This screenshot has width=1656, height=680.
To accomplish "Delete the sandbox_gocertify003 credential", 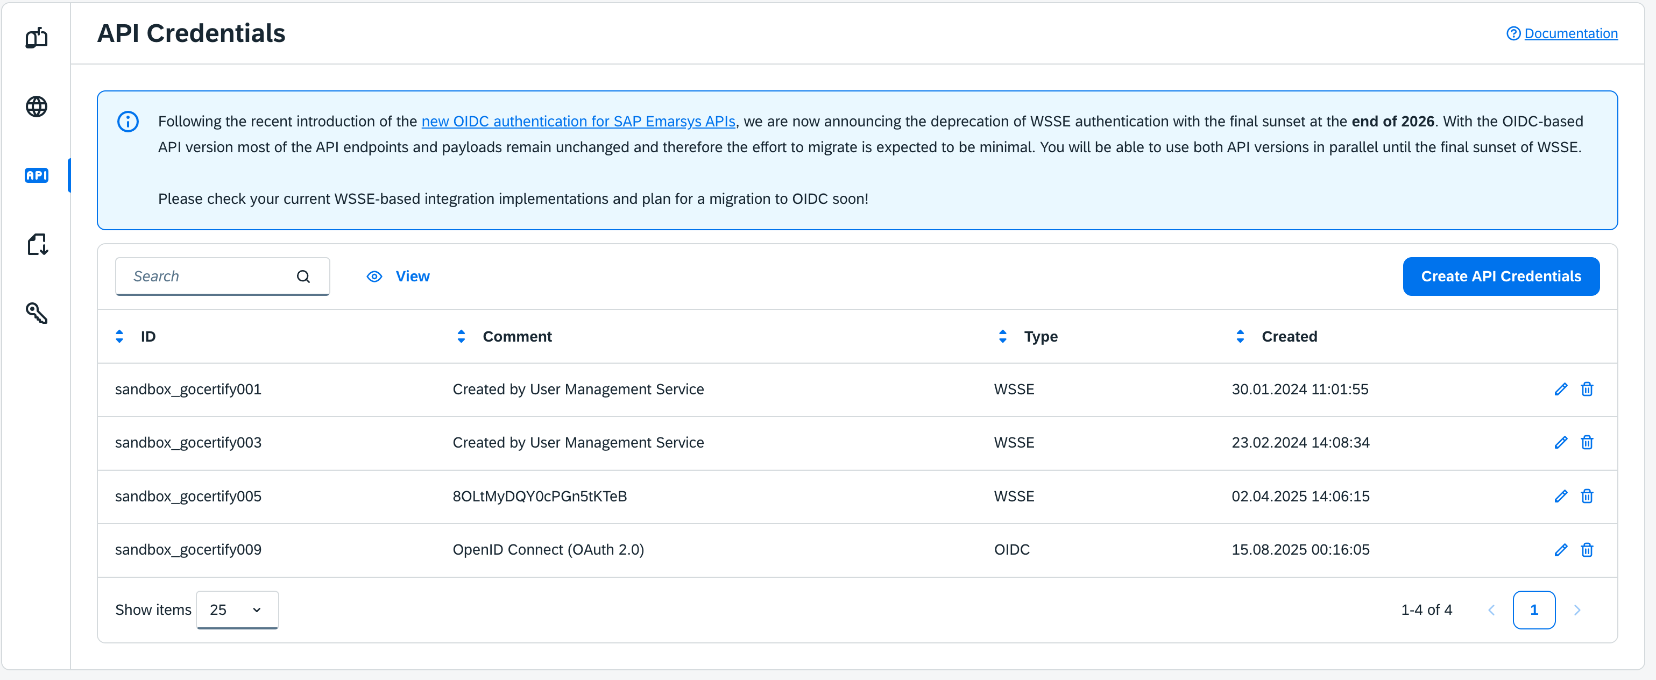I will click(1587, 443).
